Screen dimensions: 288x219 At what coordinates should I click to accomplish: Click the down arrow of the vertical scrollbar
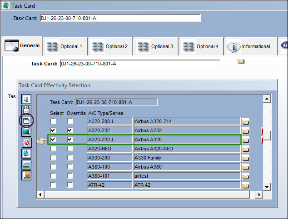pyautogui.click(x=267, y=187)
